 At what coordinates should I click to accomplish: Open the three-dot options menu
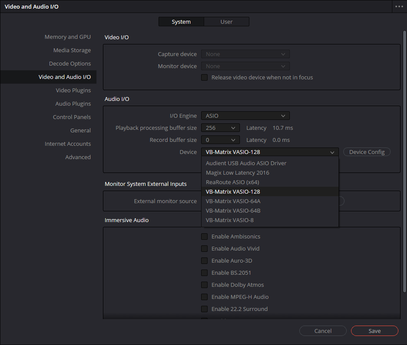click(399, 6)
